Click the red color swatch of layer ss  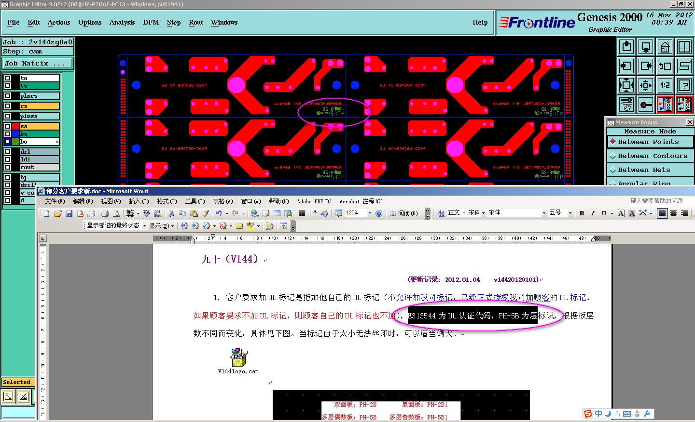click(x=16, y=126)
